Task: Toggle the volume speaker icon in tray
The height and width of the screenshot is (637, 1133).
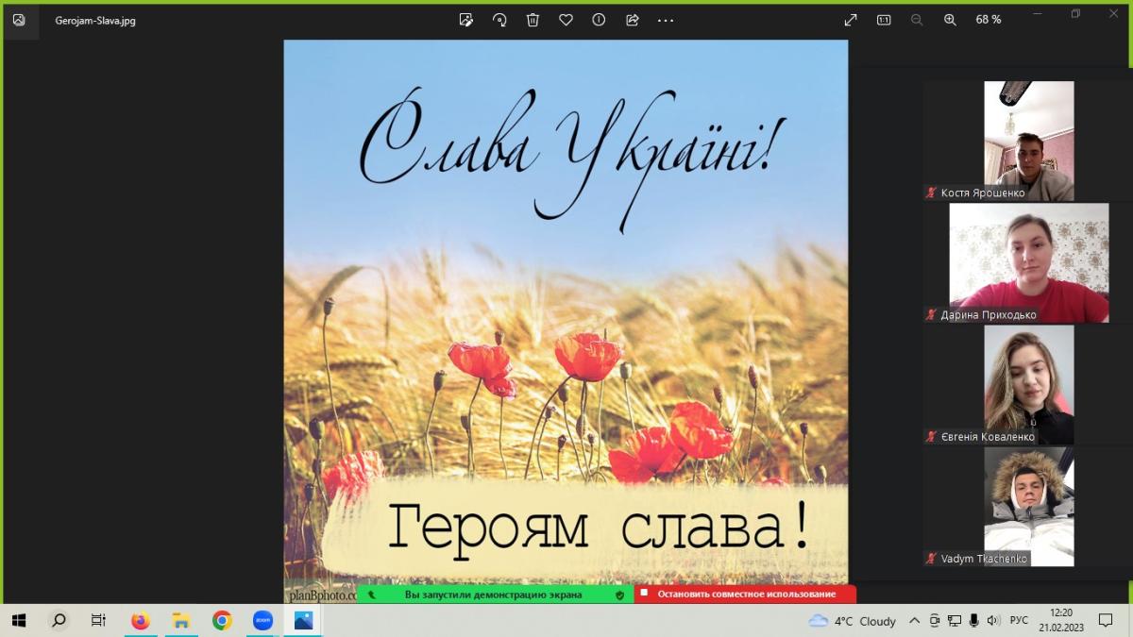Action: point(992,621)
